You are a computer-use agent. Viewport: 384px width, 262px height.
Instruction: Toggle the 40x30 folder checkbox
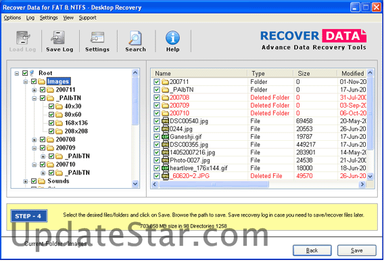click(51, 106)
